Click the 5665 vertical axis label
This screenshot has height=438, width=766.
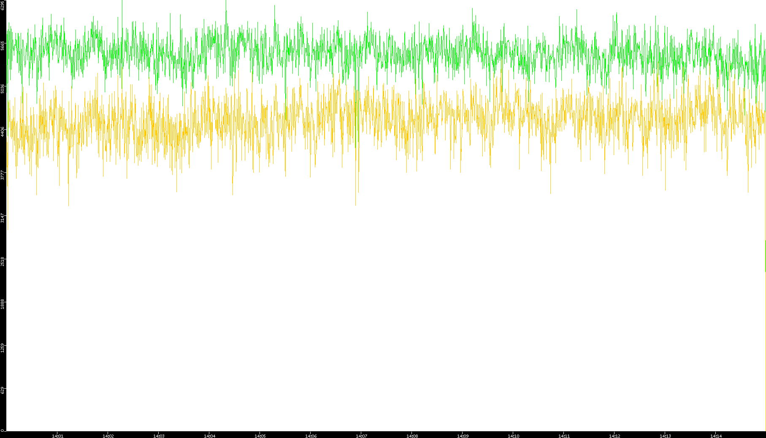(3, 46)
